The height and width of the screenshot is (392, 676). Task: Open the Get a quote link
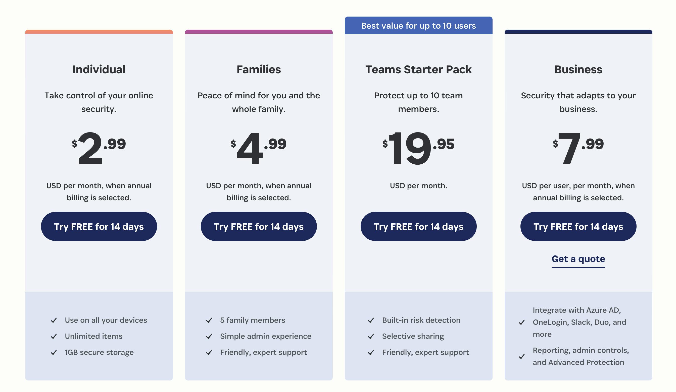(578, 259)
